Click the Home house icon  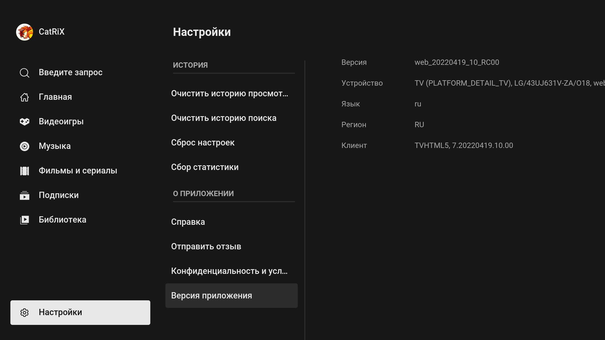(x=25, y=97)
